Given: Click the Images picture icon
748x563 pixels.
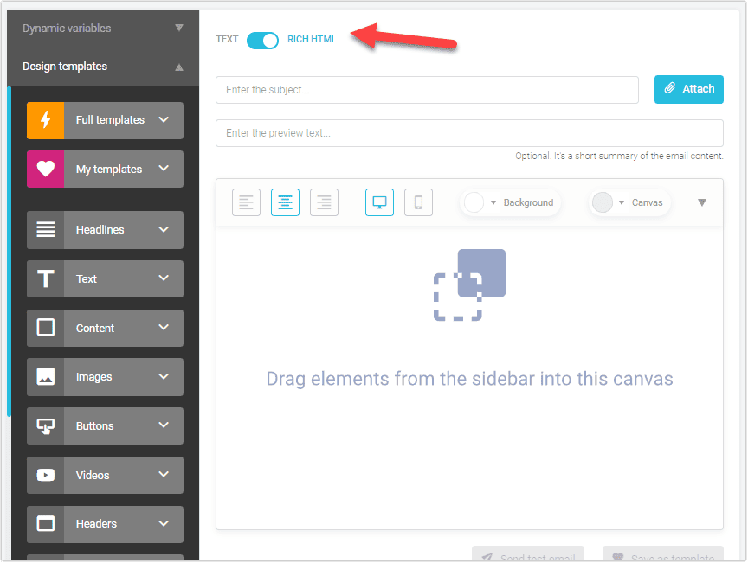Looking at the screenshot, I should [45, 377].
